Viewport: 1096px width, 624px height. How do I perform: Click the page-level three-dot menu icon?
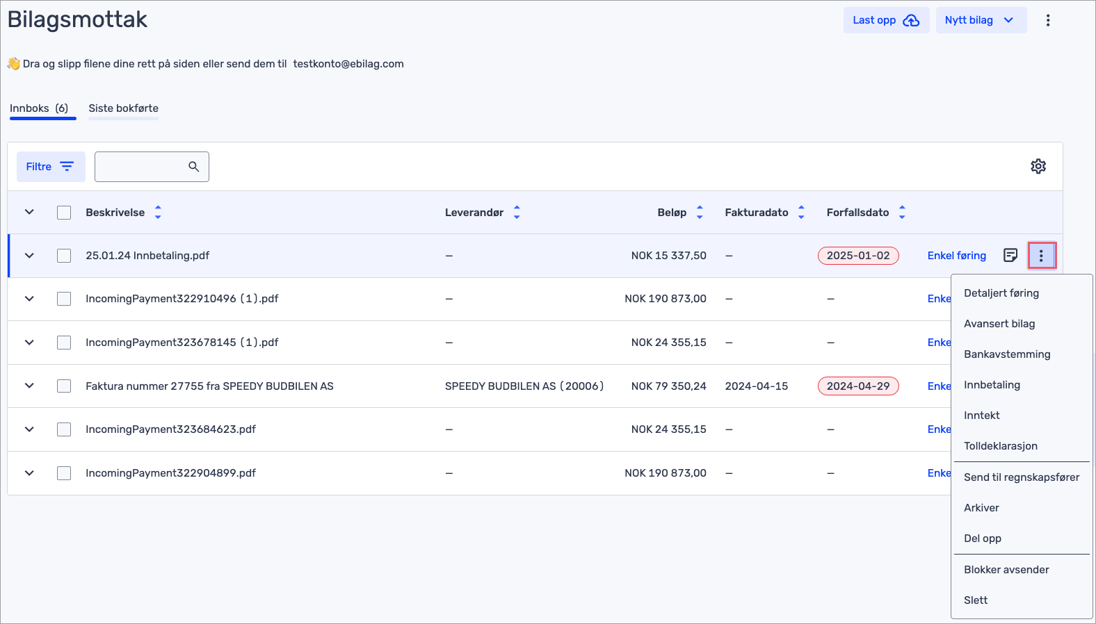pos(1047,20)
